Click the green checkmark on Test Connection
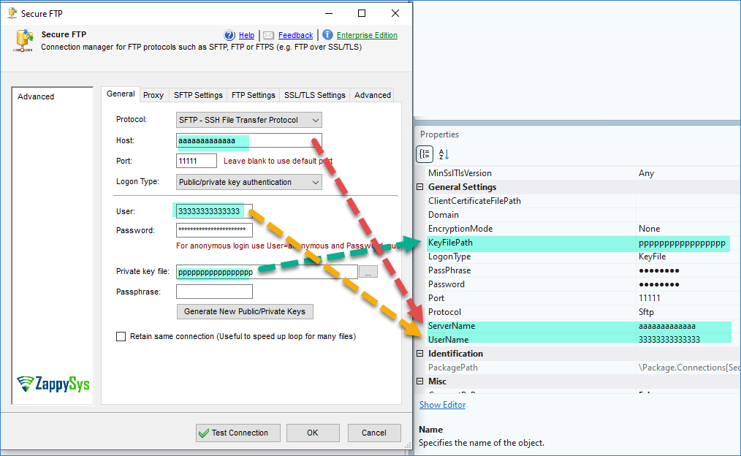Image resolution: width=741 pixels, height=456 pixels. point(204,433)
